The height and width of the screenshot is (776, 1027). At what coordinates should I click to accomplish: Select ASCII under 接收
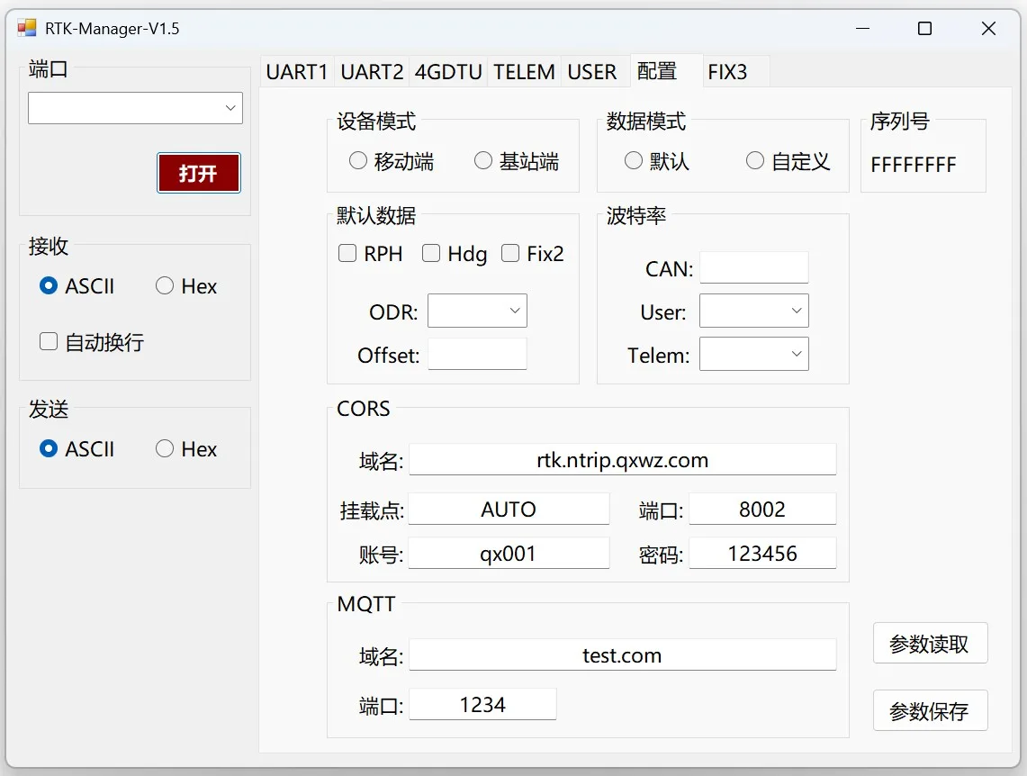pos(77,286)
